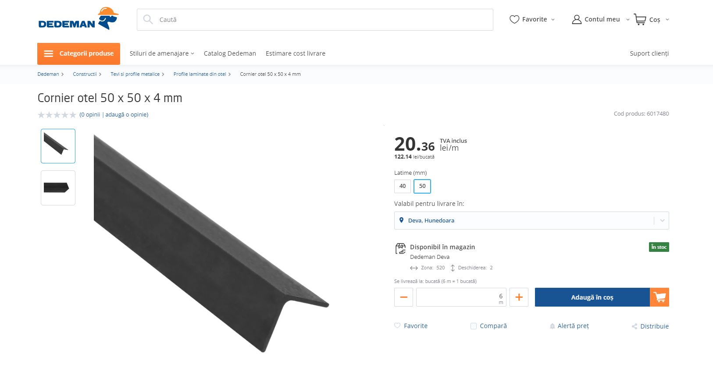This screenshot has height=385, width=713.
Task: Open the Catalog Dedeman menu item
Action: 230,53
